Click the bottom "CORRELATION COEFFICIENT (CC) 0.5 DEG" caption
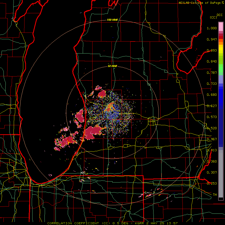 tap(87, 223)
